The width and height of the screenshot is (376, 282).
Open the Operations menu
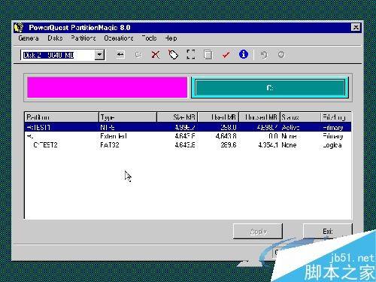click(119, 38)
